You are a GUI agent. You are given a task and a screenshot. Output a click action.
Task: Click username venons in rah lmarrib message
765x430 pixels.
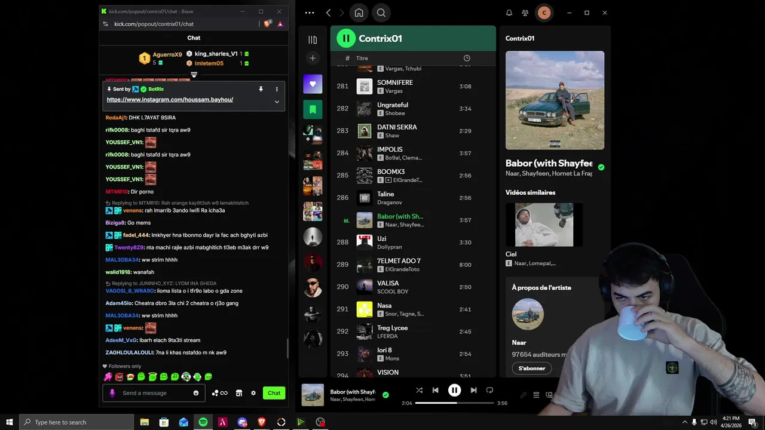[x=133, y=210]
